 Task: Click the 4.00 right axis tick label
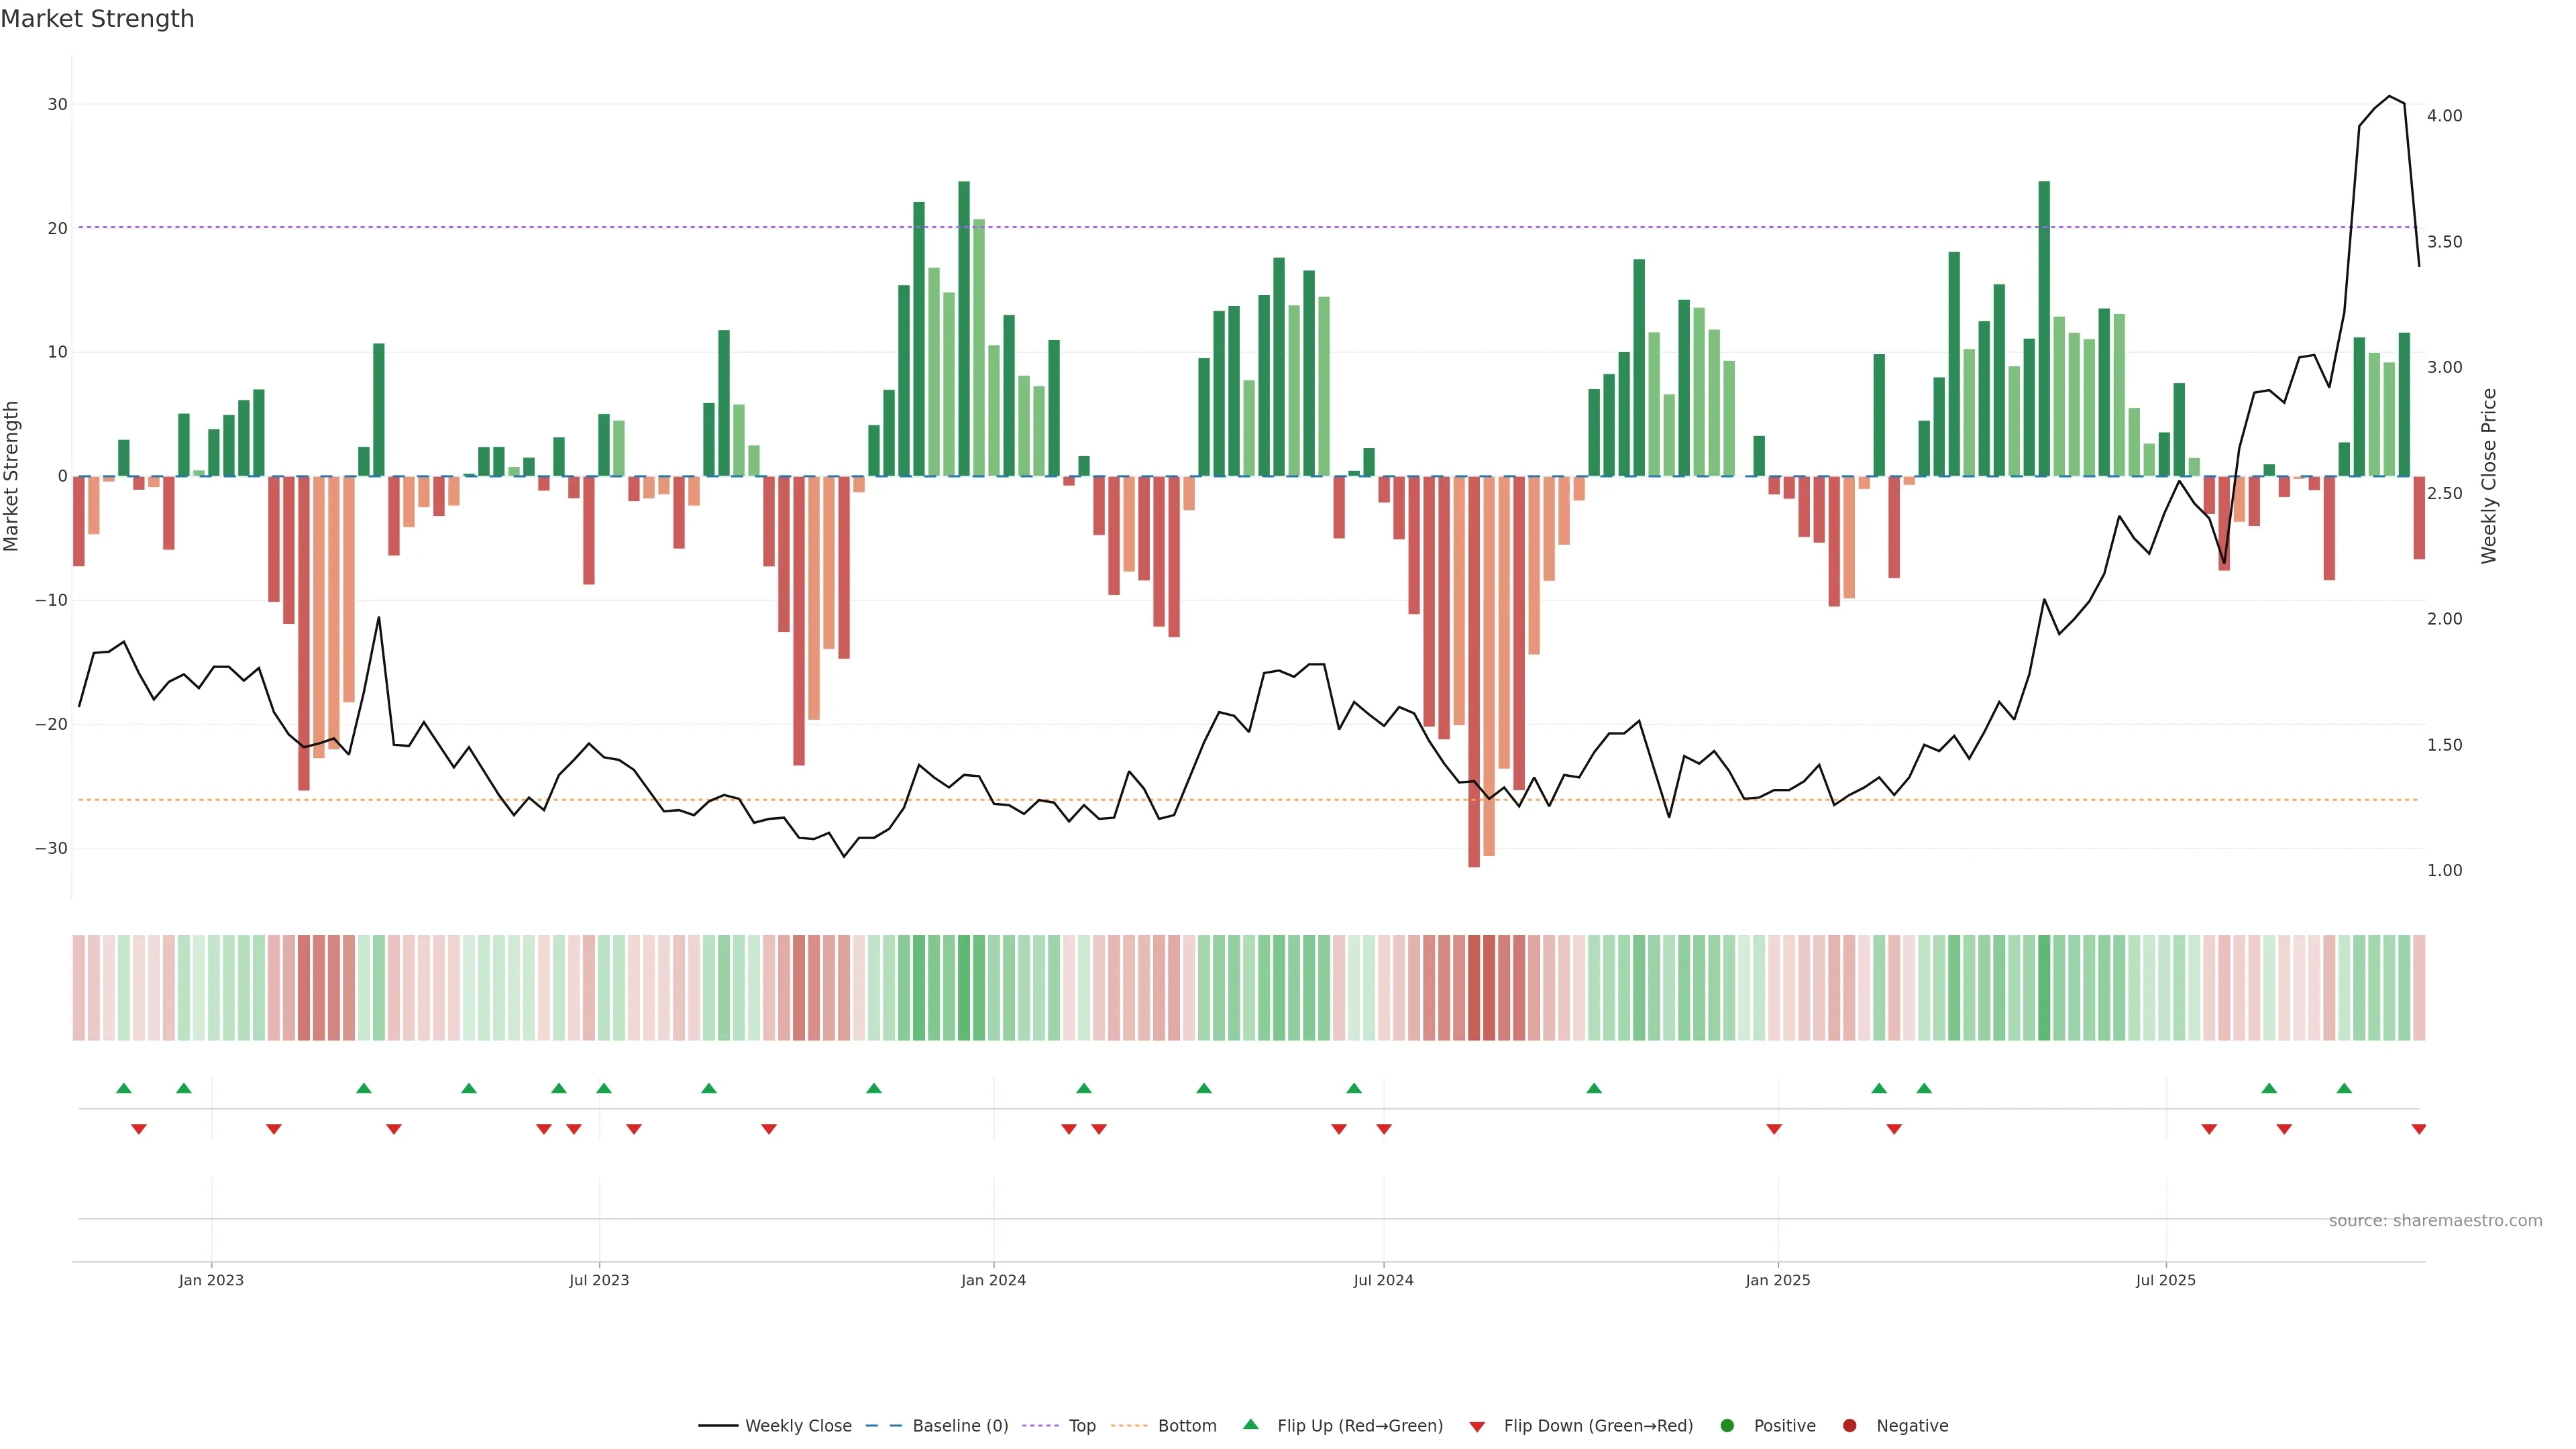[2444, 116]
